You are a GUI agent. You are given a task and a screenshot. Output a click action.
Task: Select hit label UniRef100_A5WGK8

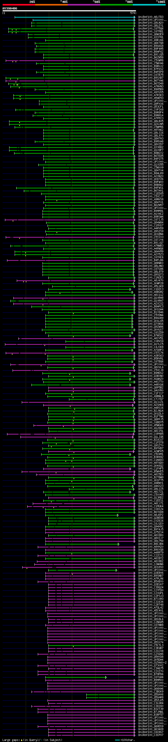[x=151, y=425]
